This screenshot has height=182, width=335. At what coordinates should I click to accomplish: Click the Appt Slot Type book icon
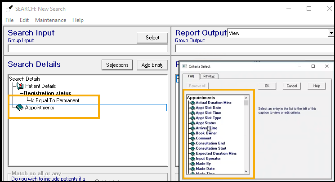pyautogui.click(x=192, y=118)
